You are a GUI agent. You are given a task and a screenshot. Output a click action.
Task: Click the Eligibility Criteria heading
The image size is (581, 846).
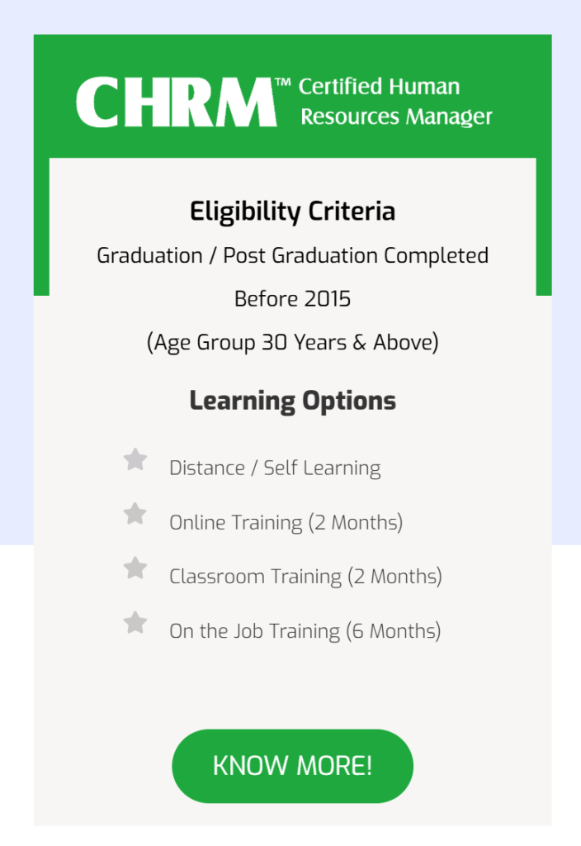(x=292, y=211)
